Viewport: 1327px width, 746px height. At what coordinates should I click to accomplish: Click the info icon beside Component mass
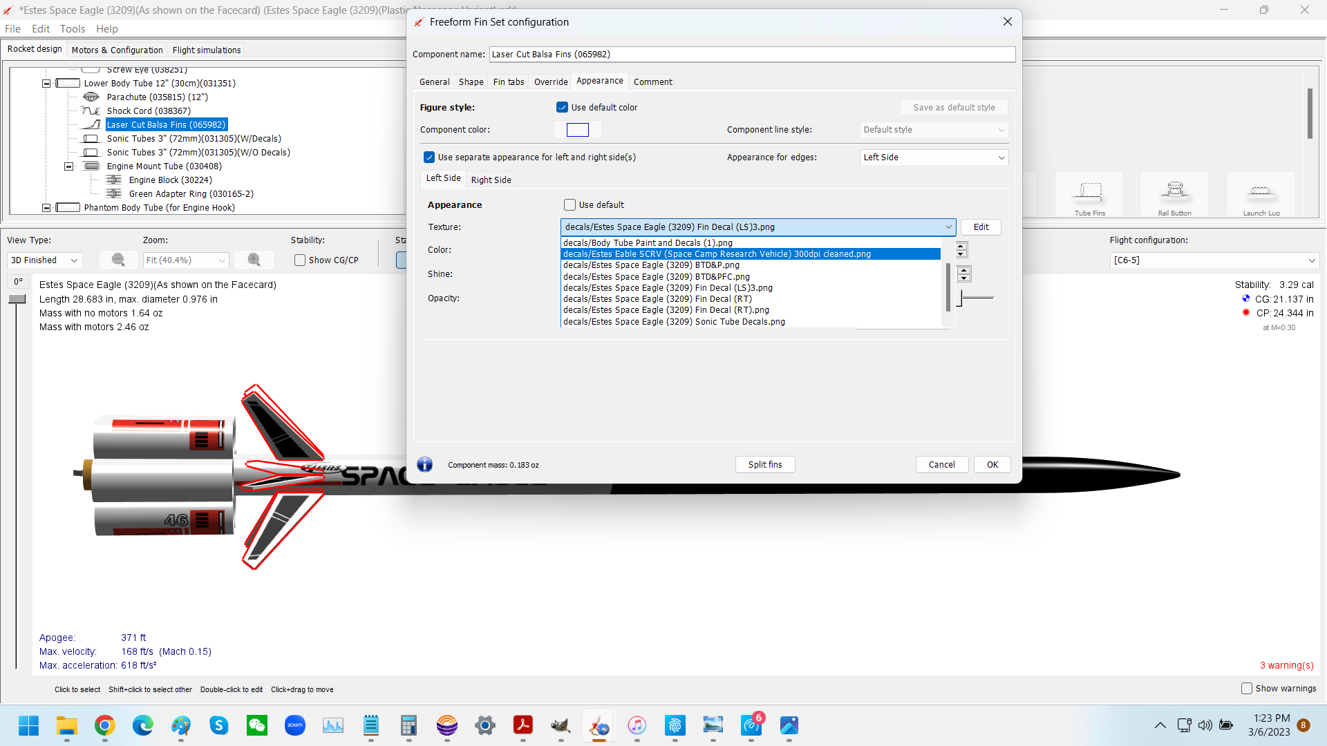424,464
